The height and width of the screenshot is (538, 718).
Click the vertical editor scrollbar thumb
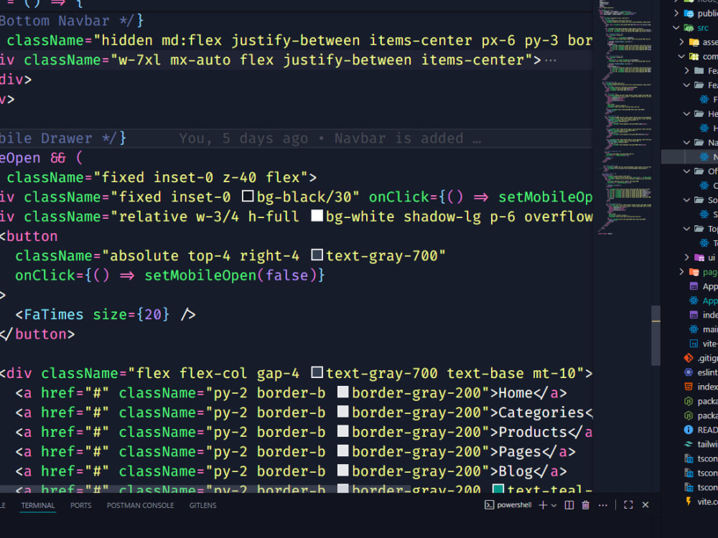(x=656, y=335)
